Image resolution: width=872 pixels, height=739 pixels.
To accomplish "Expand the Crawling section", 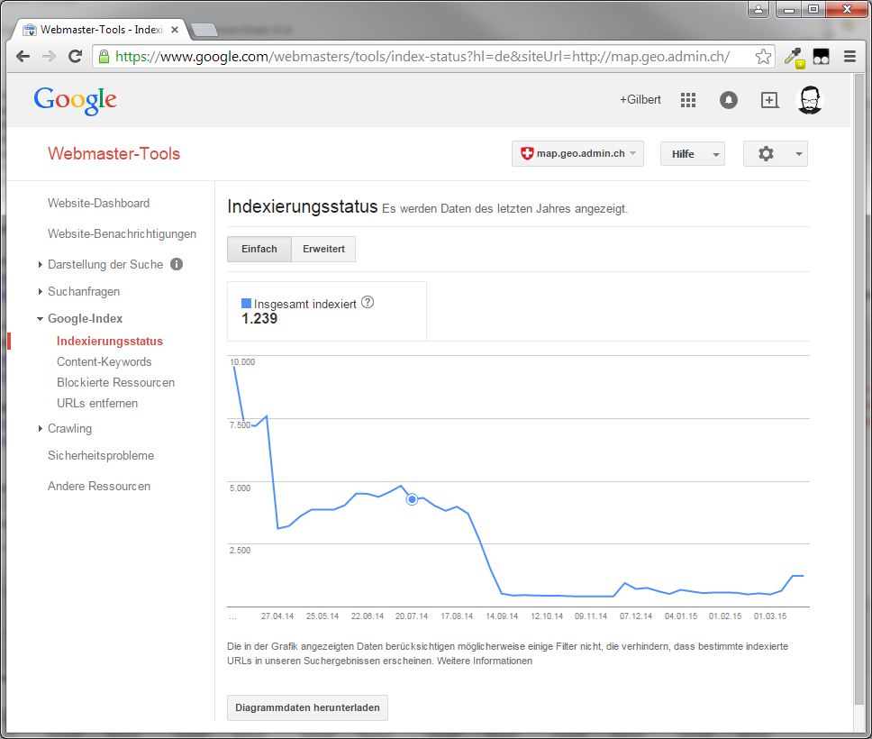I will tap(40, 428).
